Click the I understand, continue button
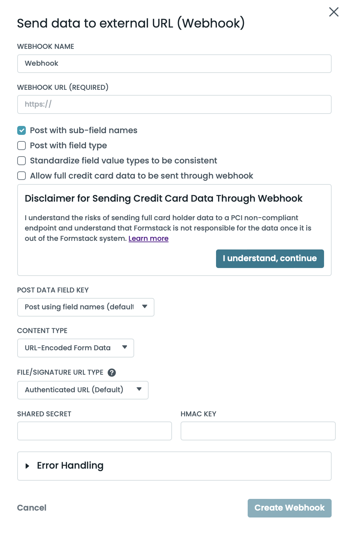 [270, 259]
